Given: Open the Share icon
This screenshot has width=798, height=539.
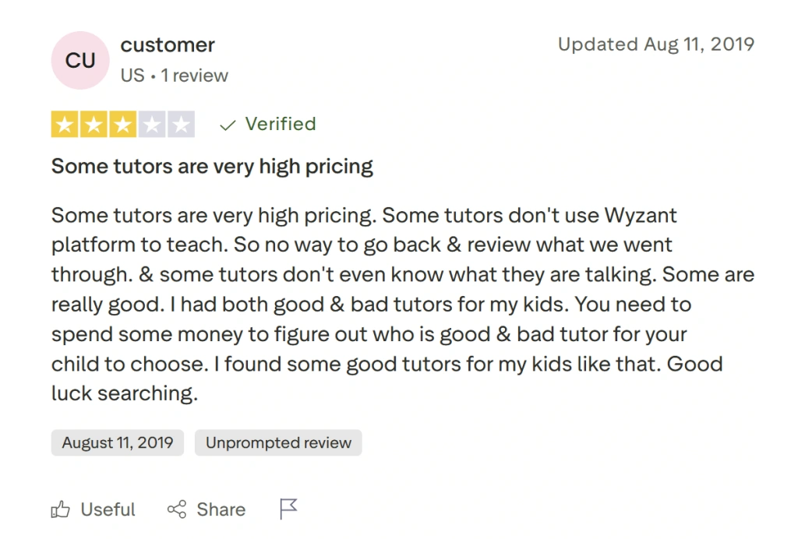Looking at the screenshot, I should [176, 509].
